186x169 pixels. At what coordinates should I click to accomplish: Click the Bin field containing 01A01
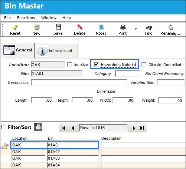[x=56, y=74]
